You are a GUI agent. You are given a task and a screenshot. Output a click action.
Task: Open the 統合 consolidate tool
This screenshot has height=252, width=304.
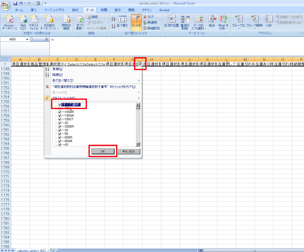(212, 22)
